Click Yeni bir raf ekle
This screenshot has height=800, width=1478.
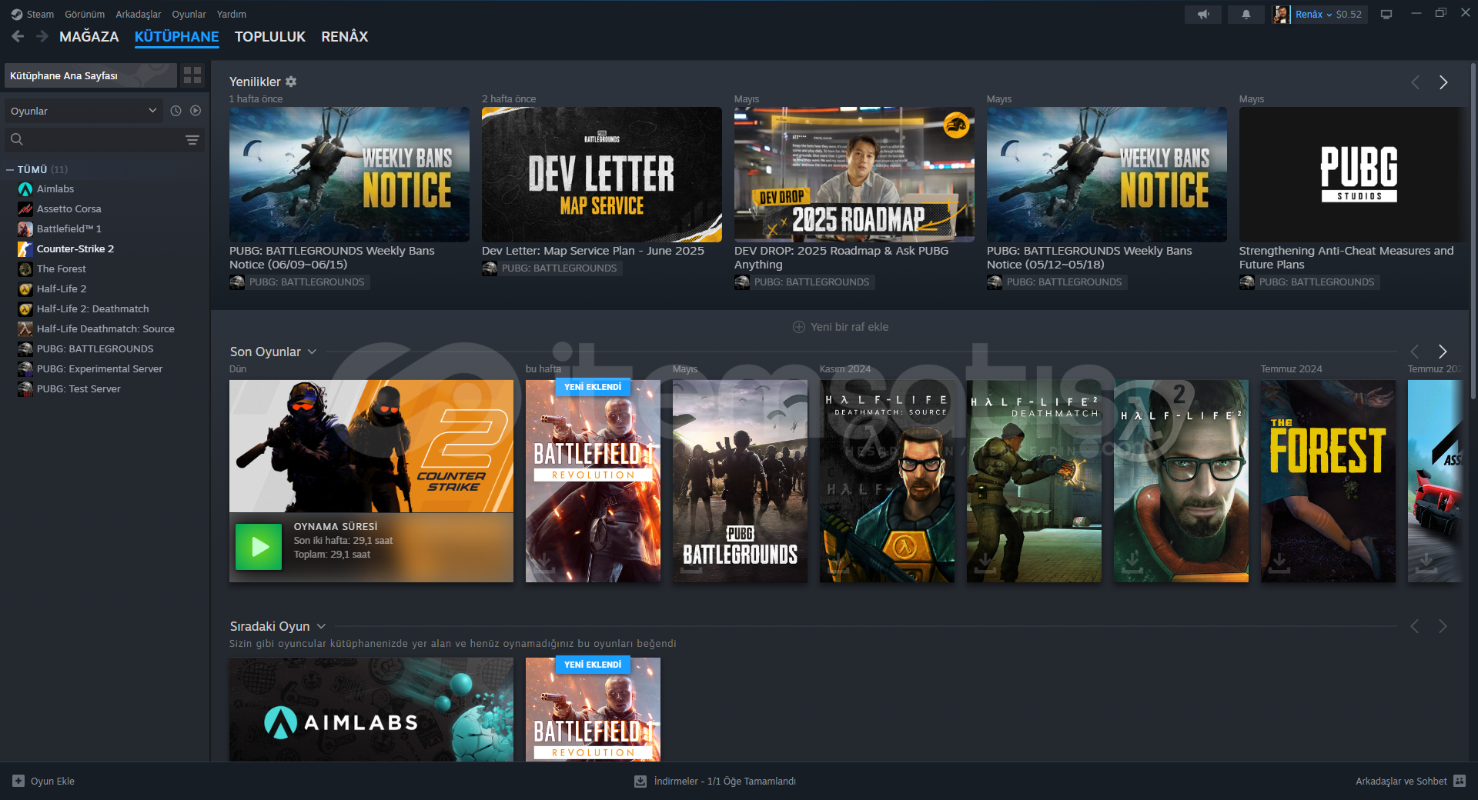(x=841, y=327)
